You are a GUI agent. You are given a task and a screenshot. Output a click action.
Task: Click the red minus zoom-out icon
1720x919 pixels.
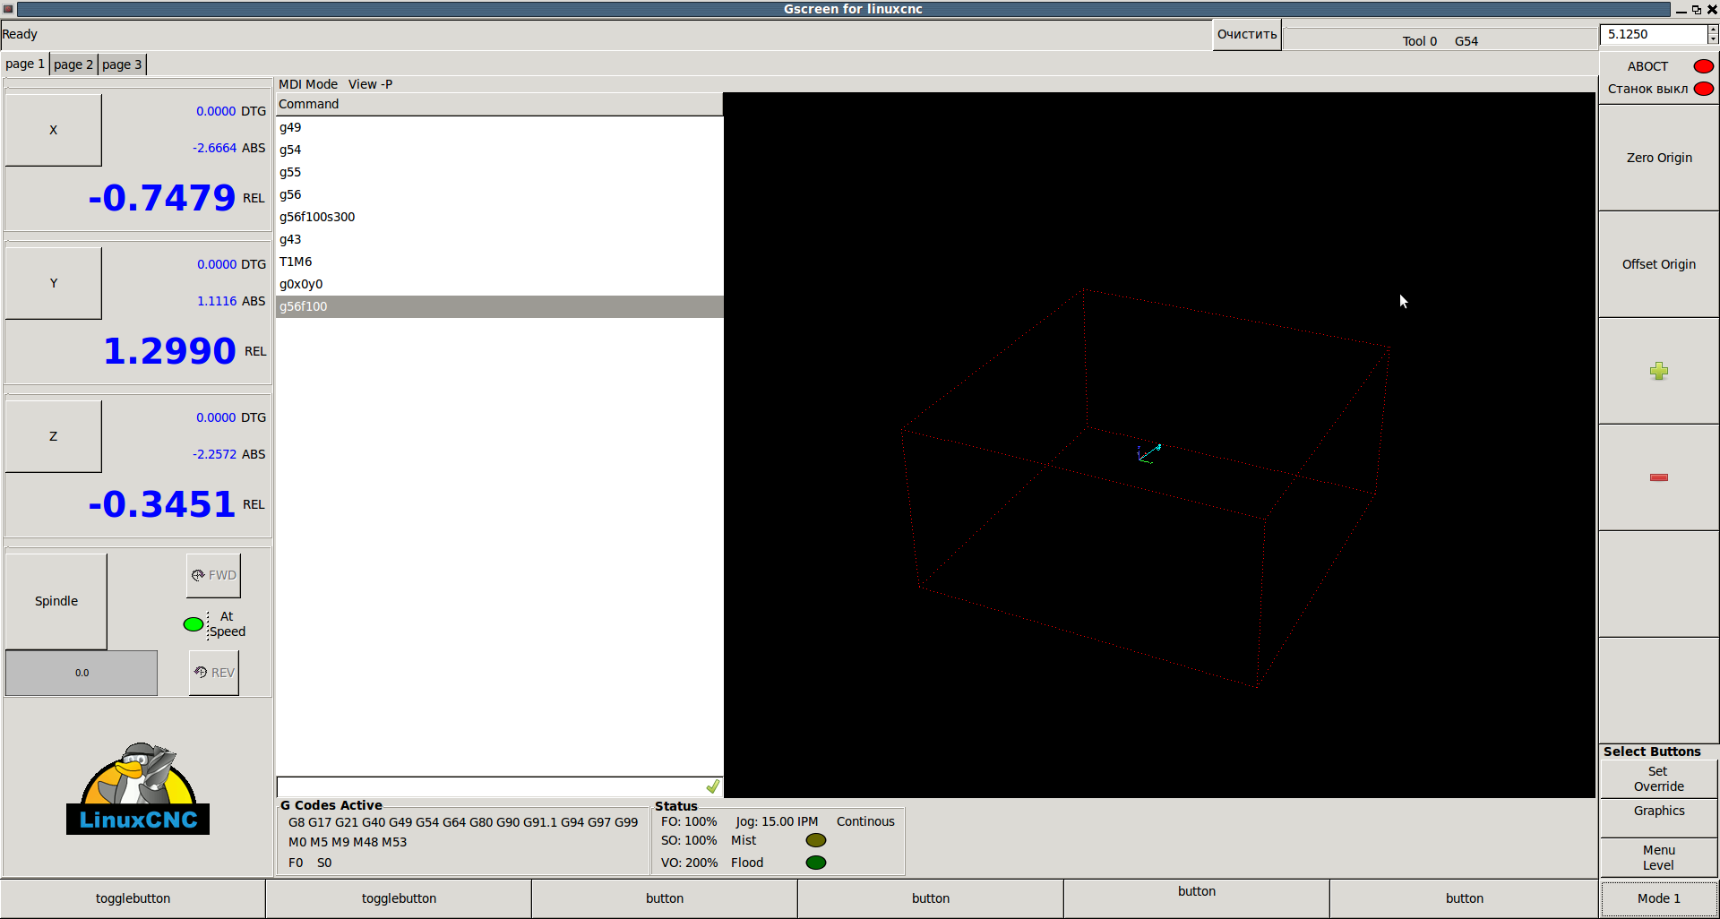pos(1659,477)
